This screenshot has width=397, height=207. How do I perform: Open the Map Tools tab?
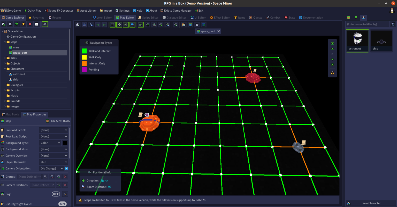(x=10, y=114)
